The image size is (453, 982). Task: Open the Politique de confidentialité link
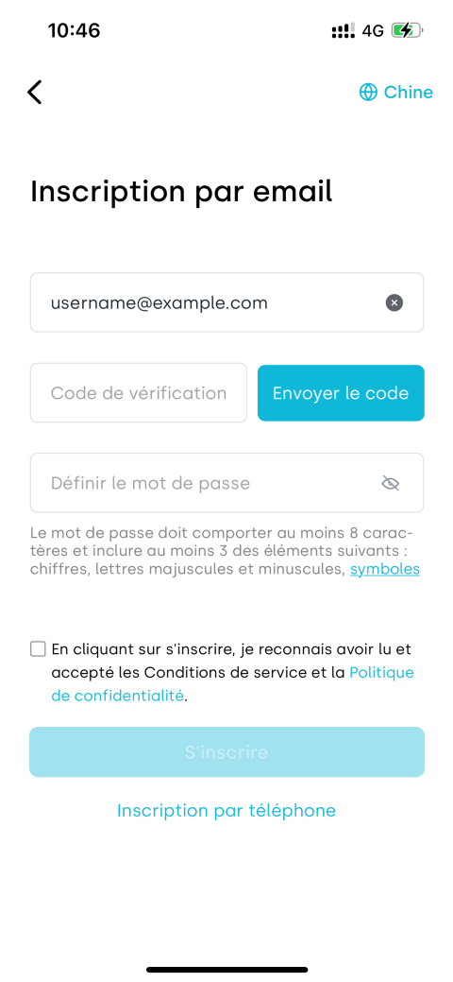coord(233,684)
